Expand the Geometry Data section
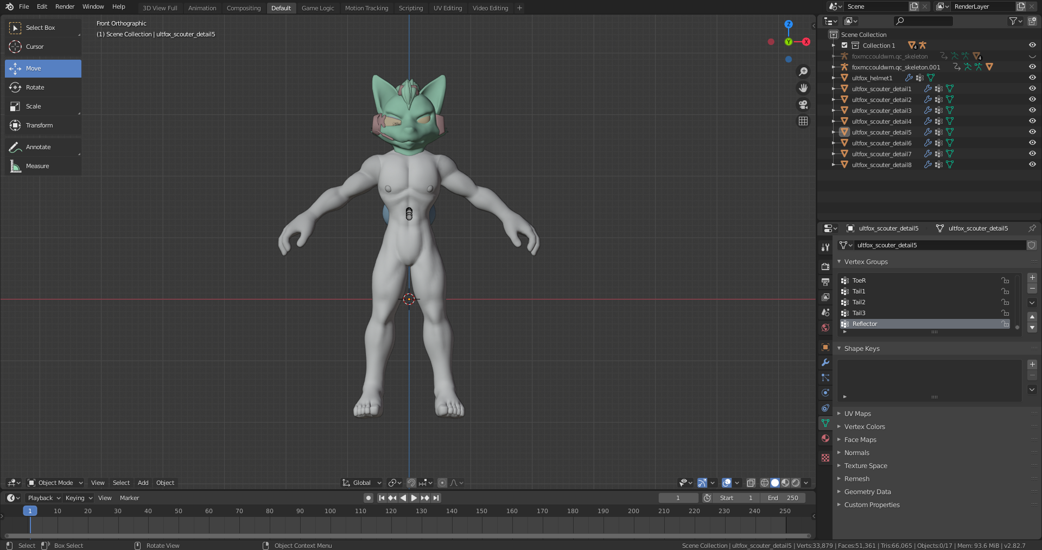 867,492
